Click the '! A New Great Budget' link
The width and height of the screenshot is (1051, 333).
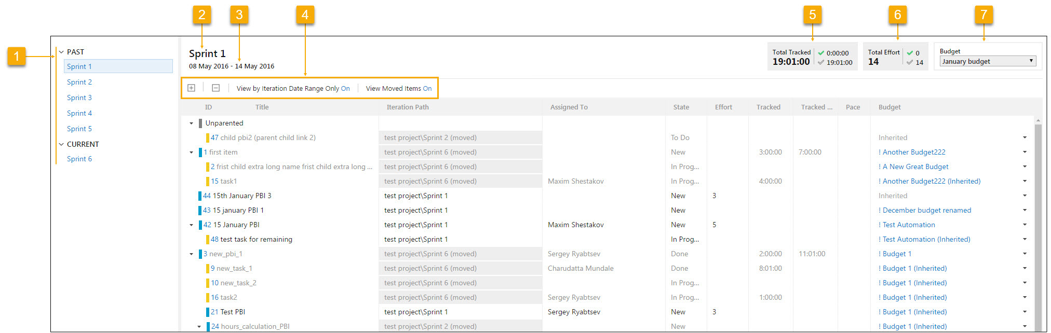coord(913,166)
